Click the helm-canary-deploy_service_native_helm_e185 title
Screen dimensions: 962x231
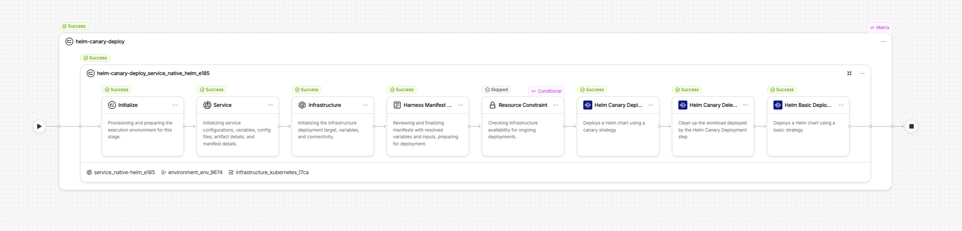click(153, 73)
